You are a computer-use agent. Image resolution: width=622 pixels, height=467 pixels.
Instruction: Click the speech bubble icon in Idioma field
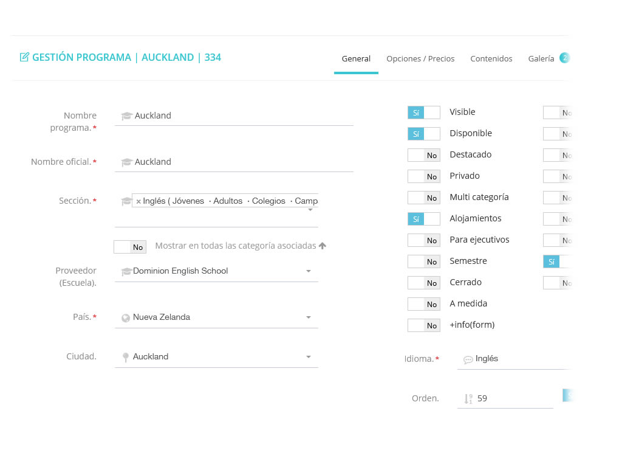point(468,359)
